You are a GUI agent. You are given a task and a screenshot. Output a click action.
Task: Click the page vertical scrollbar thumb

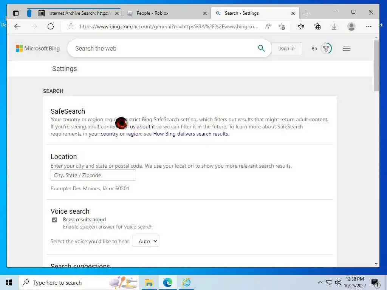pos(376,66)
